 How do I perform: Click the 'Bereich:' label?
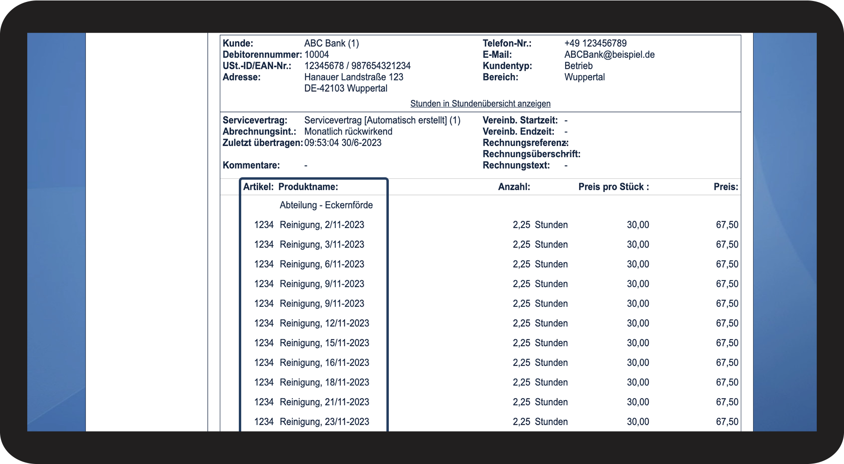tap(500, 77)
